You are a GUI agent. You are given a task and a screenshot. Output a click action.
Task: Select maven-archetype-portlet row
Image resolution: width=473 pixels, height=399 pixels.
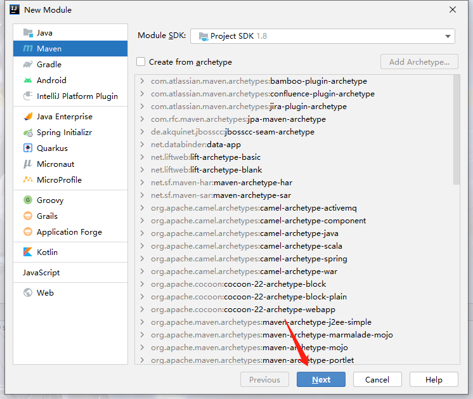click(294, 359)
